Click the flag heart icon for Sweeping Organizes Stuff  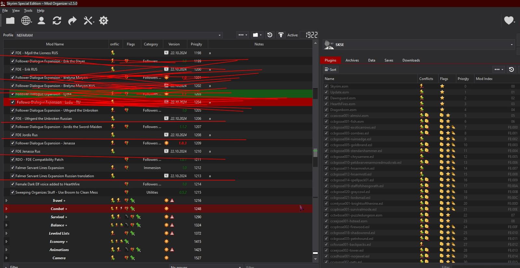(x=126, y=192)
